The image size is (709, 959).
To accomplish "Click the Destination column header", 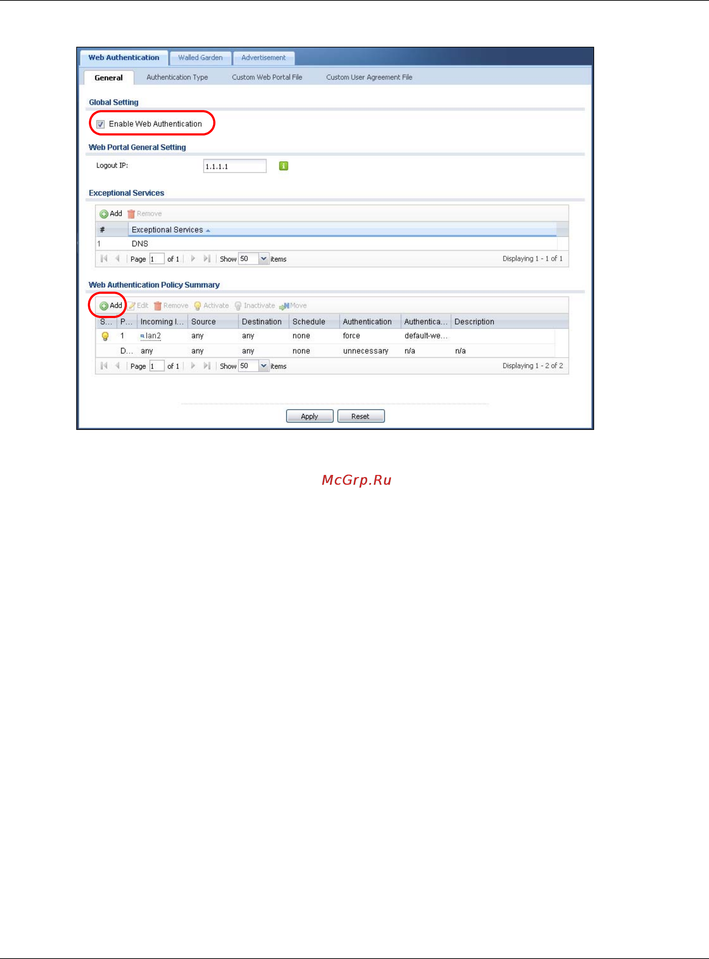I will tap(264, 322).
